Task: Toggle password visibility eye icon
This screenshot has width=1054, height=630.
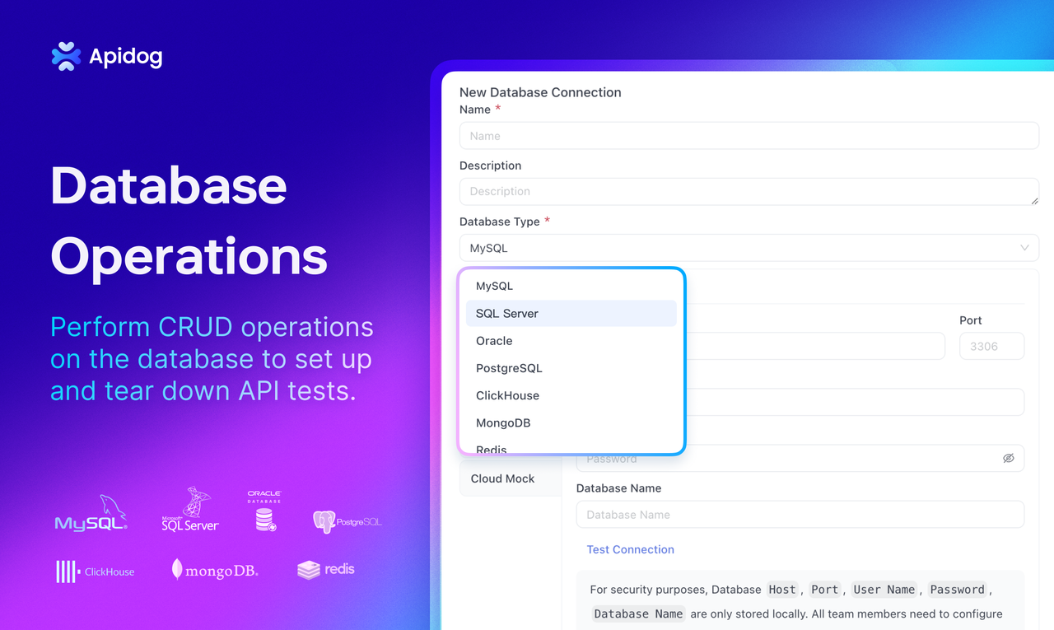Action: pos(1009,459)
